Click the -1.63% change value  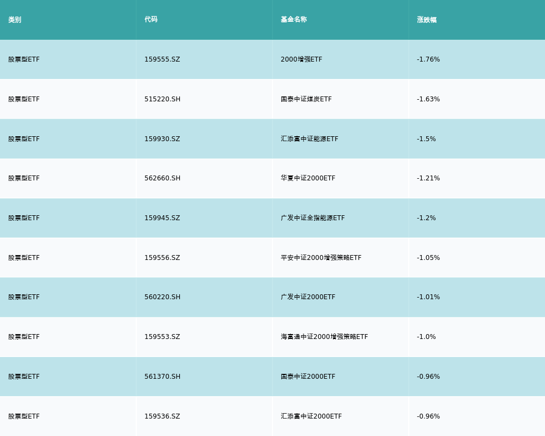coord(428,99)
